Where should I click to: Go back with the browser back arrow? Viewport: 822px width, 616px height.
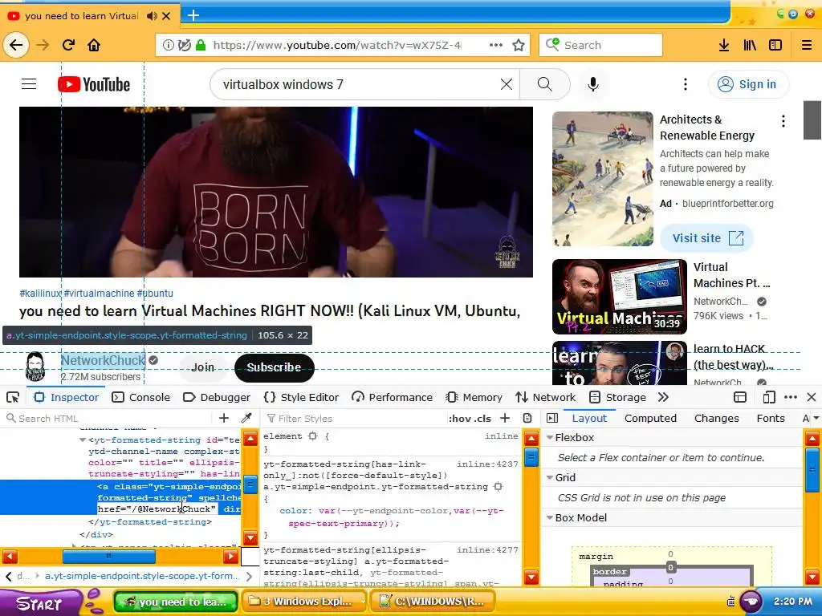[16, 45]
